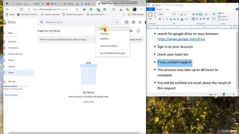This screenshot has height=134, width=239.
Task: Apply Bold in WordPad
Action: (160, 19)
